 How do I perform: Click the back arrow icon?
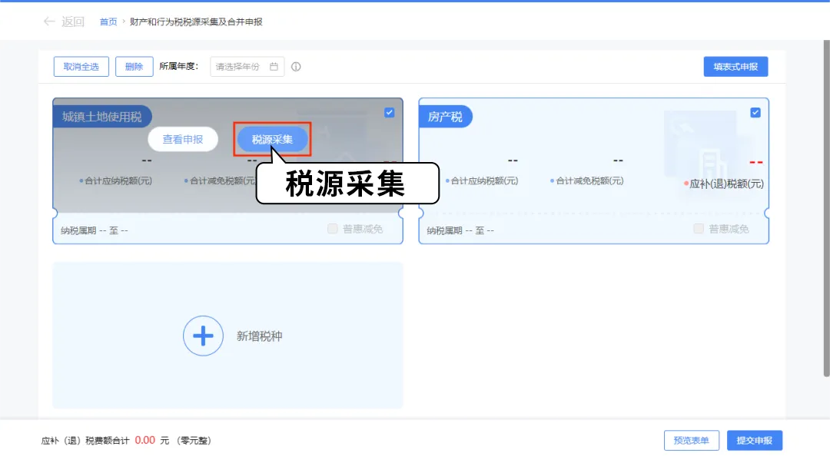coord(48,22)
